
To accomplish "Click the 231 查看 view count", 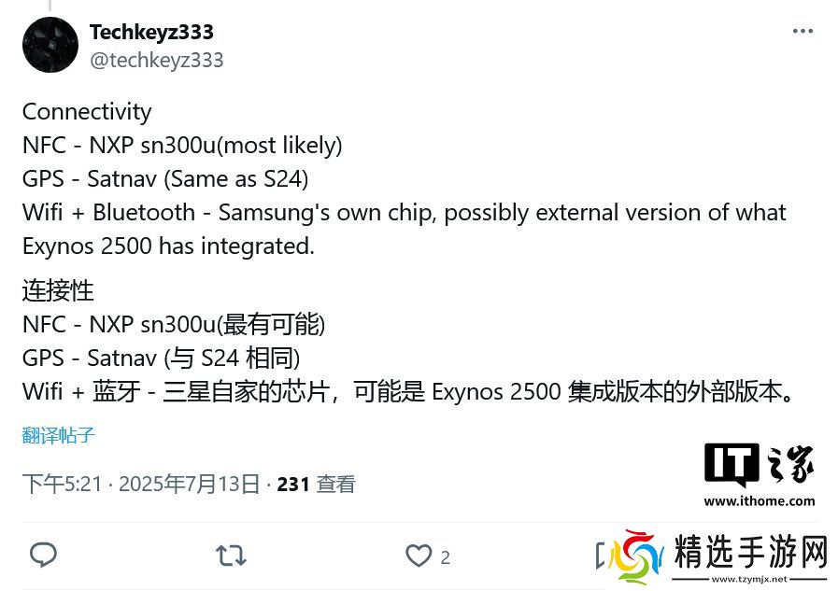I will [316, 485].
